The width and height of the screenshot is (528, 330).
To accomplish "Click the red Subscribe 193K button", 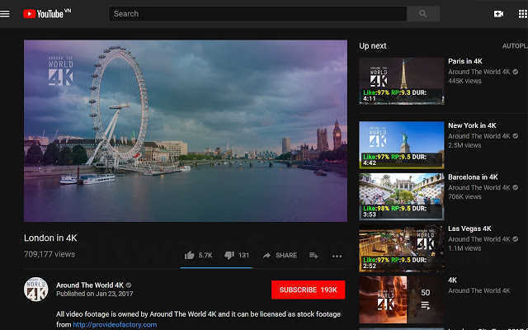I will (x=308, y=290).
